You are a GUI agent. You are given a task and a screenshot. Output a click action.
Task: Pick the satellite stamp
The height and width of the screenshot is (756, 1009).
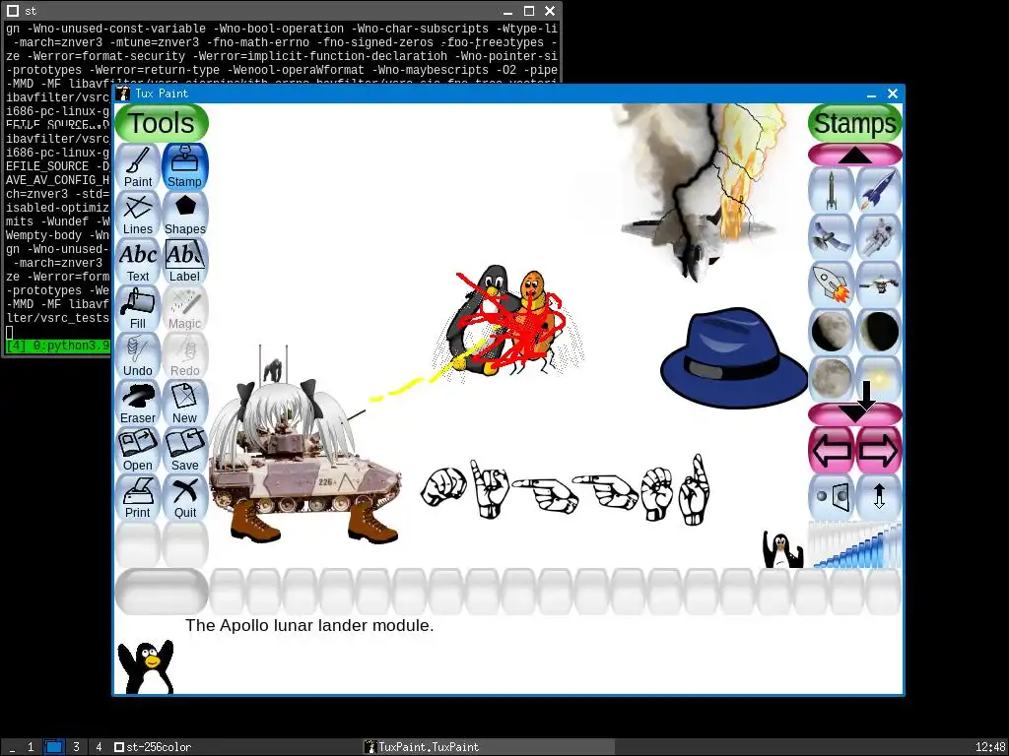(832, 237)
